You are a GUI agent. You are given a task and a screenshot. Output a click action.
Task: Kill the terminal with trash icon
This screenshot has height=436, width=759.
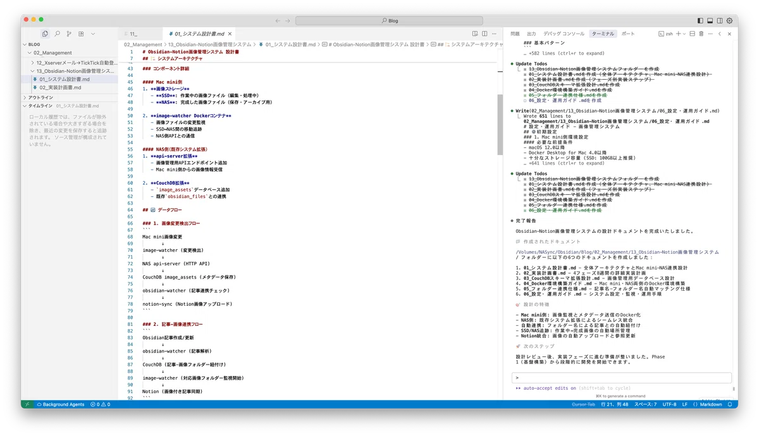pyautogui.click(x=702, y=34)
